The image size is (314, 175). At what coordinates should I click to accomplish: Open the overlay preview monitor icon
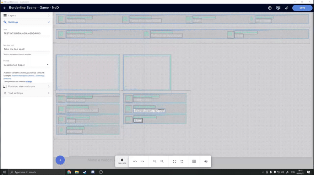(x=278, y=8)
